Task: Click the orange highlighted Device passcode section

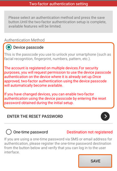Action: 58,75
